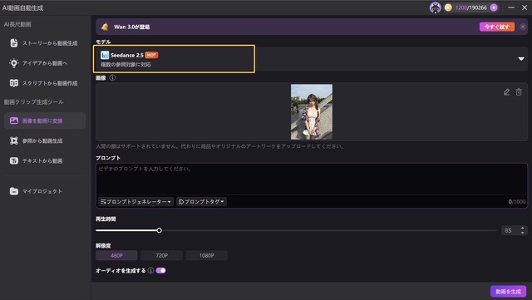Screen dimensions: 532x300
Task: Click the image-to-video picture icon
Action: 14,120
